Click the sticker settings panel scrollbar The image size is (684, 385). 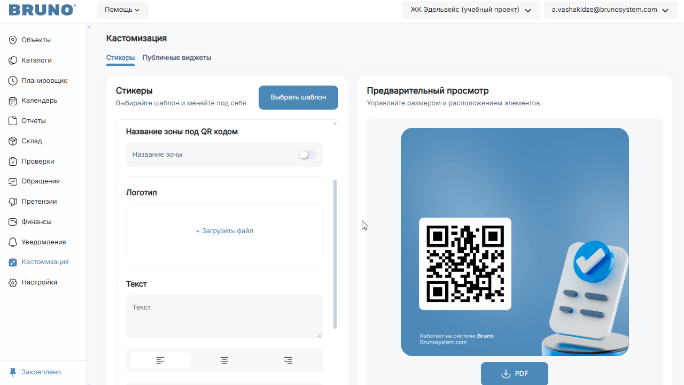coord(335,254)
